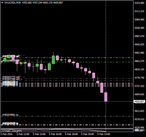Select the #483549801 tp label

10,115
